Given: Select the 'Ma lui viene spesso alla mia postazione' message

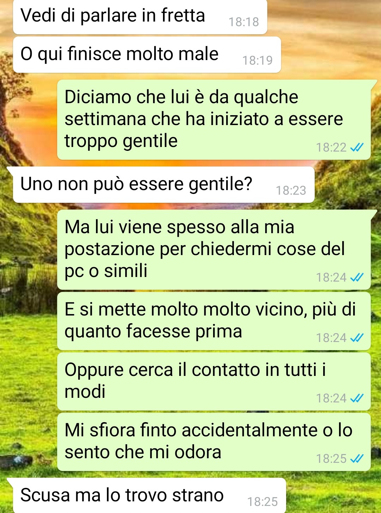Looking at the screenshot, I should click(214, 249).
